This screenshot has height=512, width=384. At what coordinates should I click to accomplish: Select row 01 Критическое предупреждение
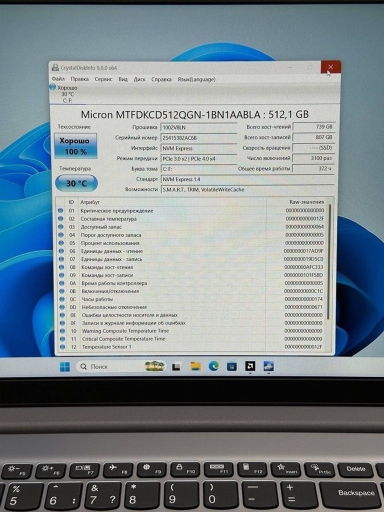pos(192,210)
